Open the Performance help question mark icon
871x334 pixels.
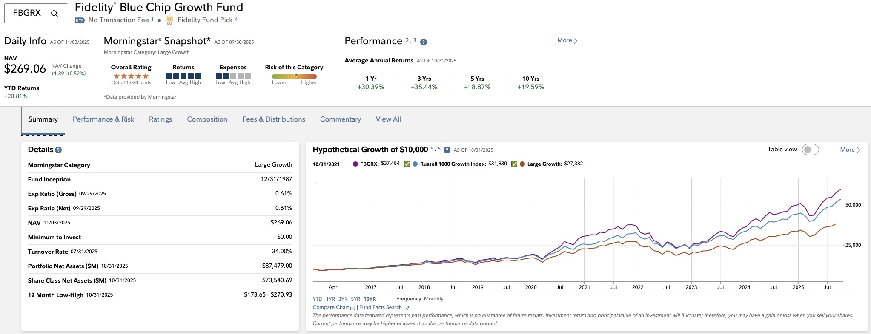pyautogui.click(x=423, y=42)
